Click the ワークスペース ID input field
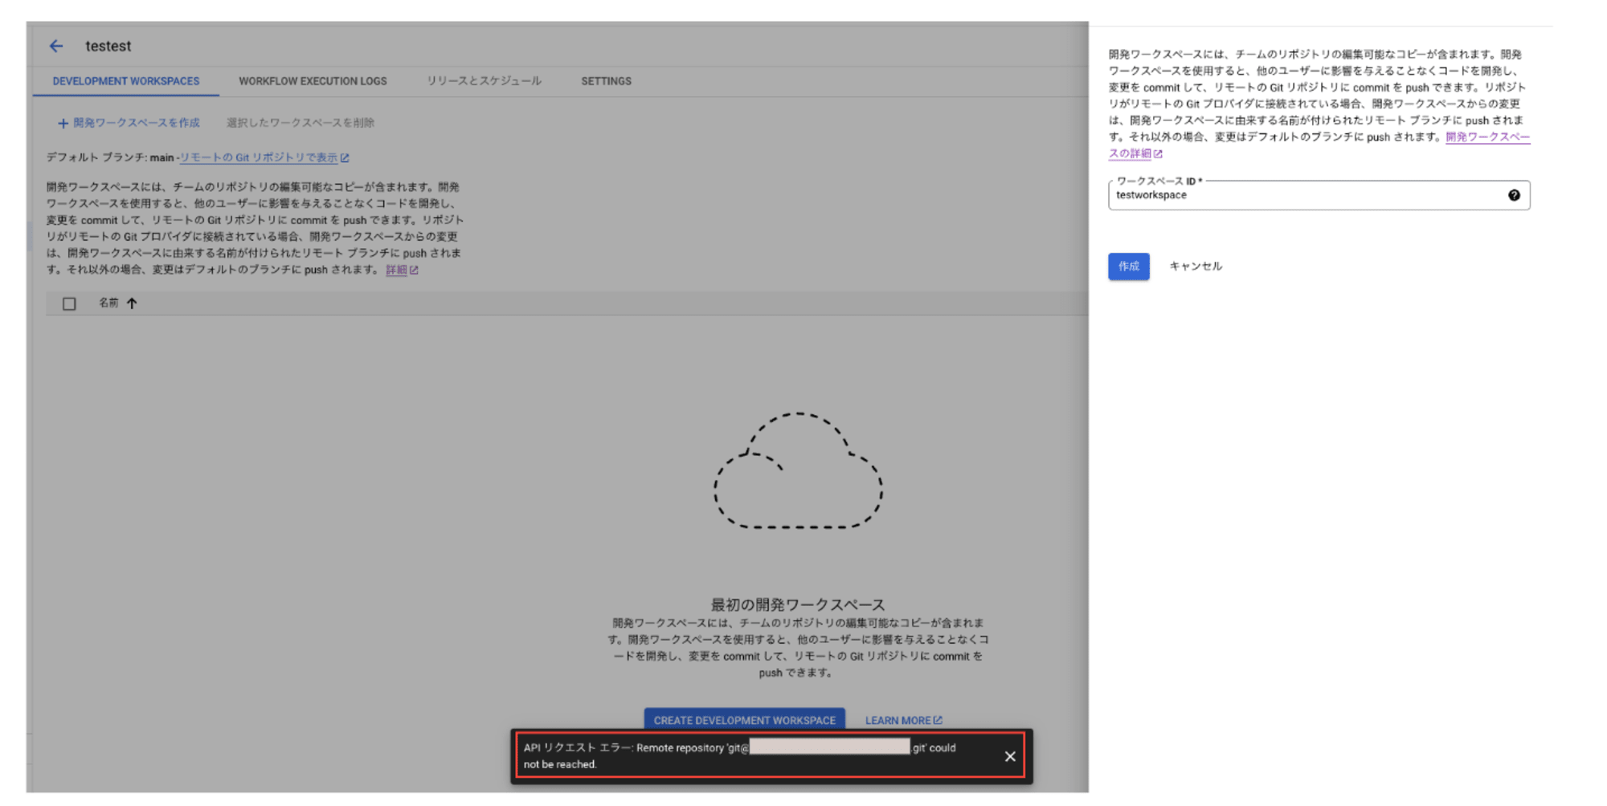Screen dimensions: 1607x806 1319,195
